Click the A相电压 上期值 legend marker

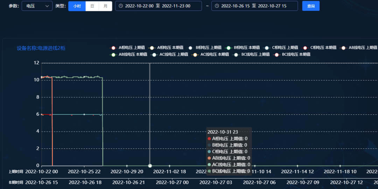pos(113,48)
